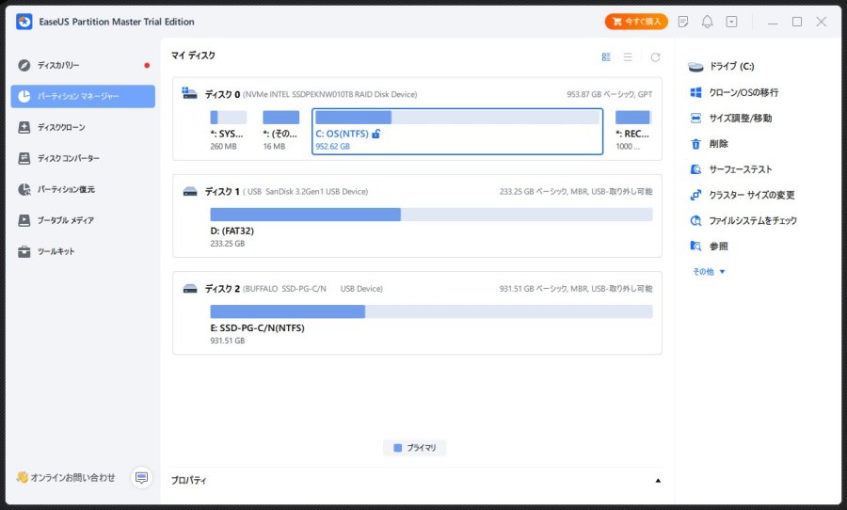Switch to list view layout icon
This screenshot has height=510, width=847.
point(628,57)
